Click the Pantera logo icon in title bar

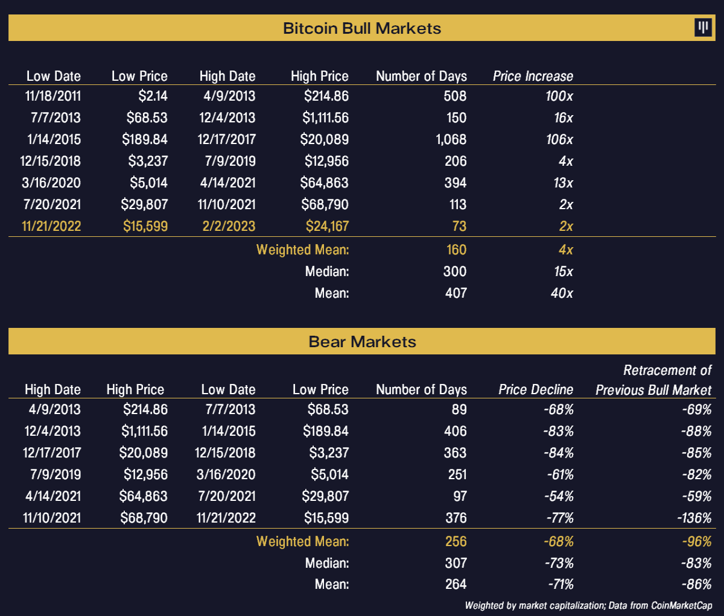click(703, 28)
